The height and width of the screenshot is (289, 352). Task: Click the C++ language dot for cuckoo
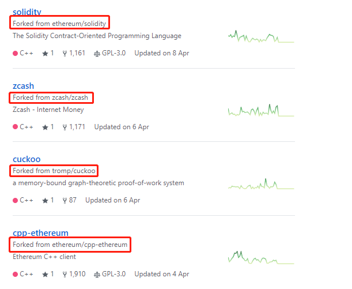[x=15, y=200]
